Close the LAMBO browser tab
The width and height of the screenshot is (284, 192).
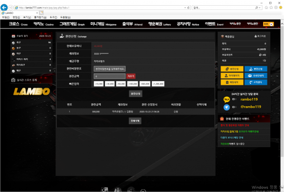coord(37,13)
